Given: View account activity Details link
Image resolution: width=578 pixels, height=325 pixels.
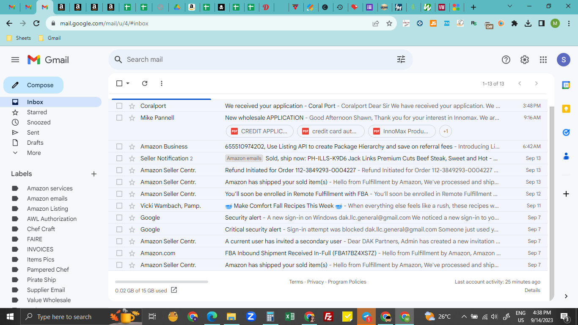Looking at the screenshot, I should click(x=532, y=290).
